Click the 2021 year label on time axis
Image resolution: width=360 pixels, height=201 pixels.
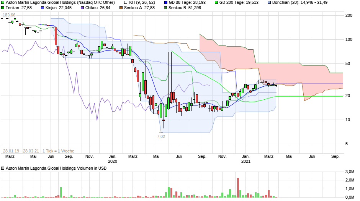tap(245, 161)
